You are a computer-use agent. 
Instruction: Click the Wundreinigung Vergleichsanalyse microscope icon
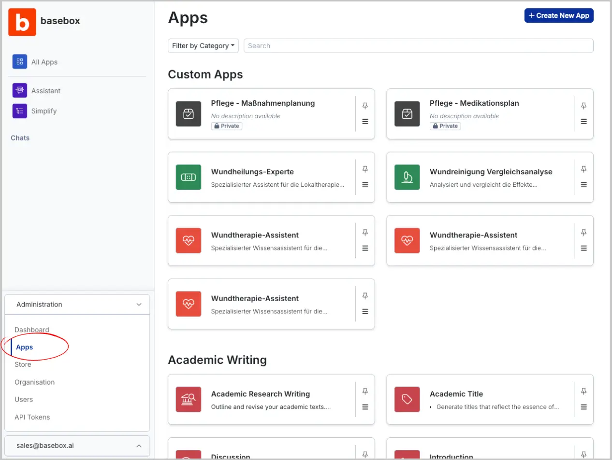coord(407,177)
